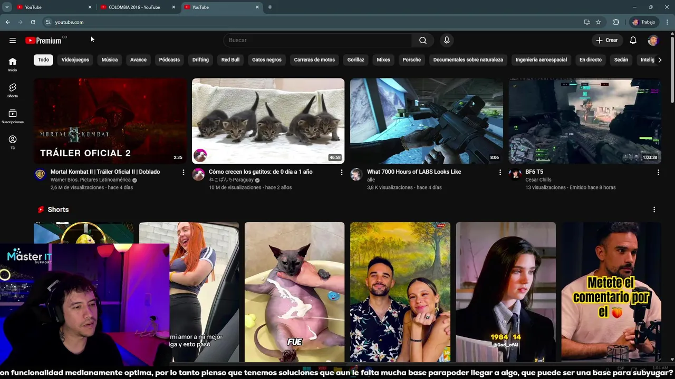Click the Crear button
Screen dimensions: 675x379
606,41
